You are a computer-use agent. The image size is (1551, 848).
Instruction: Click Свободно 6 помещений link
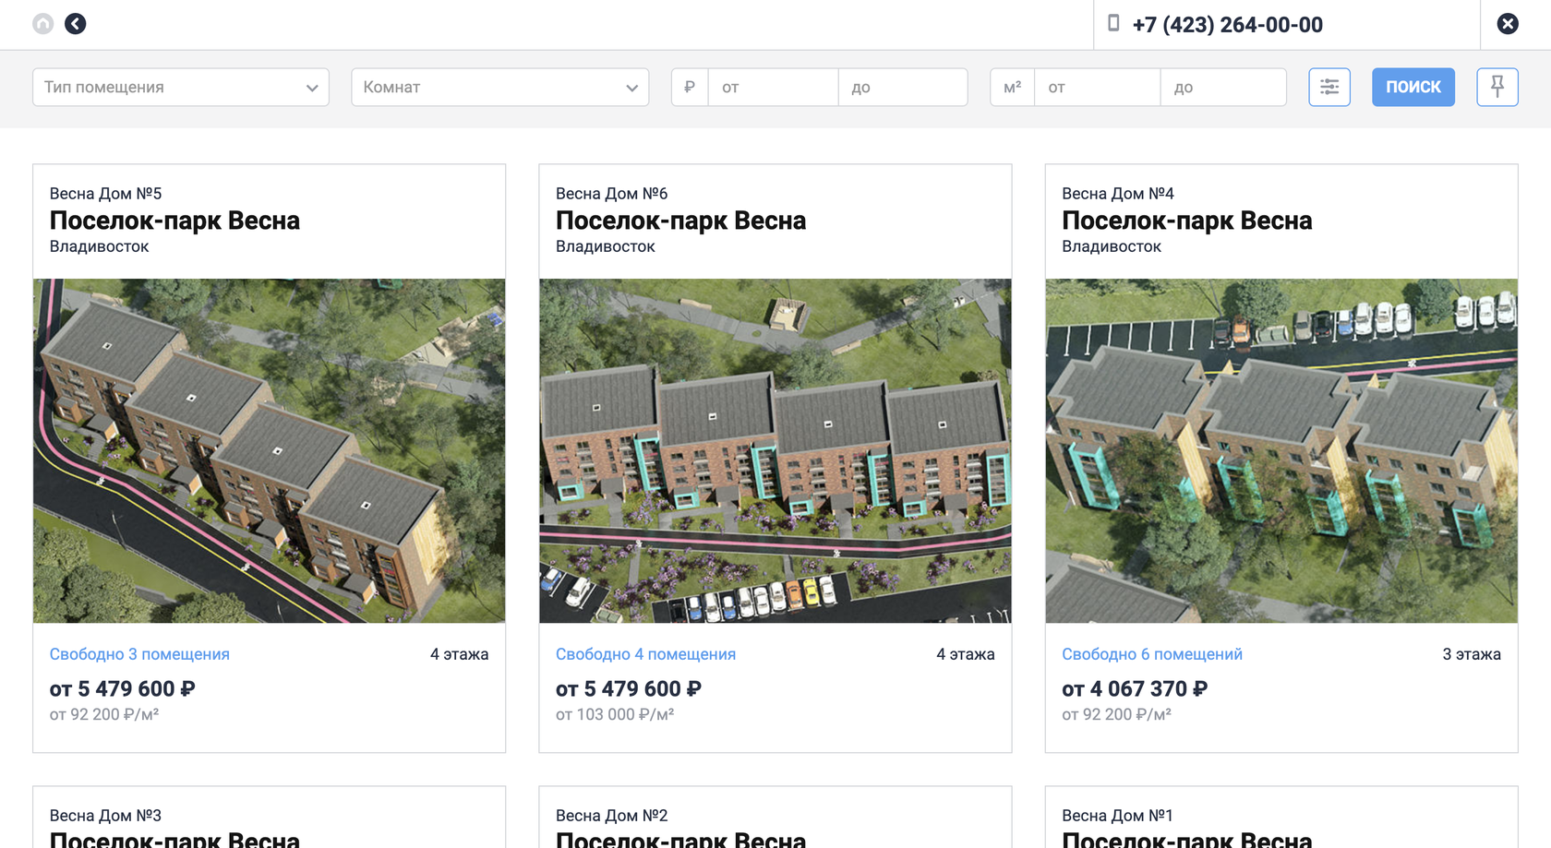[x=1152, y=654]
